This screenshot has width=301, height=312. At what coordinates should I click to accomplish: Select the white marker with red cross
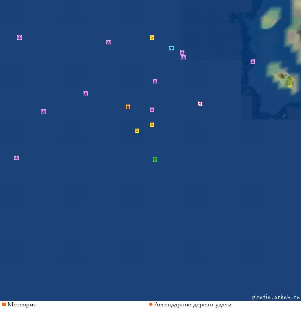[x=200, y=104]
